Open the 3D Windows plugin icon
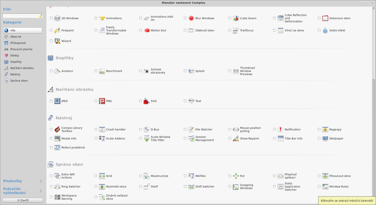Viewport: 376px width, 205px height. click(57, 18)
